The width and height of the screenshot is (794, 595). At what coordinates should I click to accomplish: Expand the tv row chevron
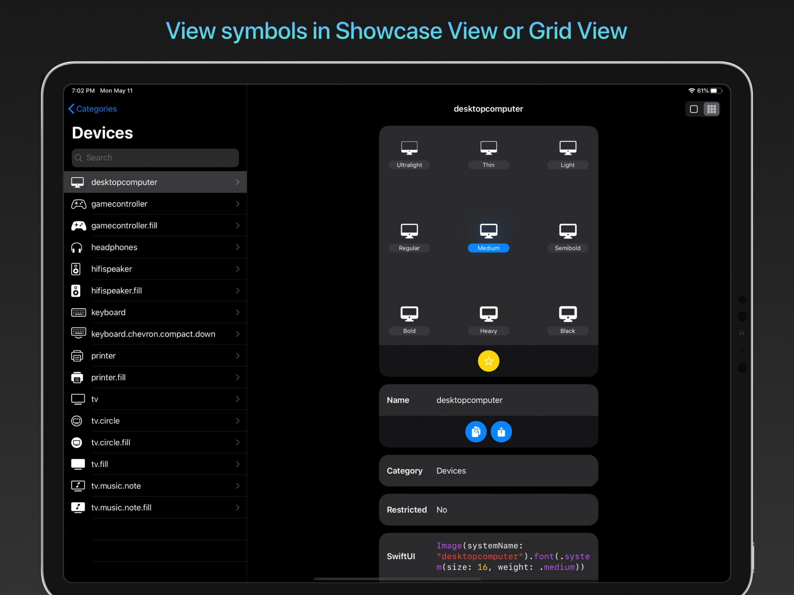pos(237,399)
